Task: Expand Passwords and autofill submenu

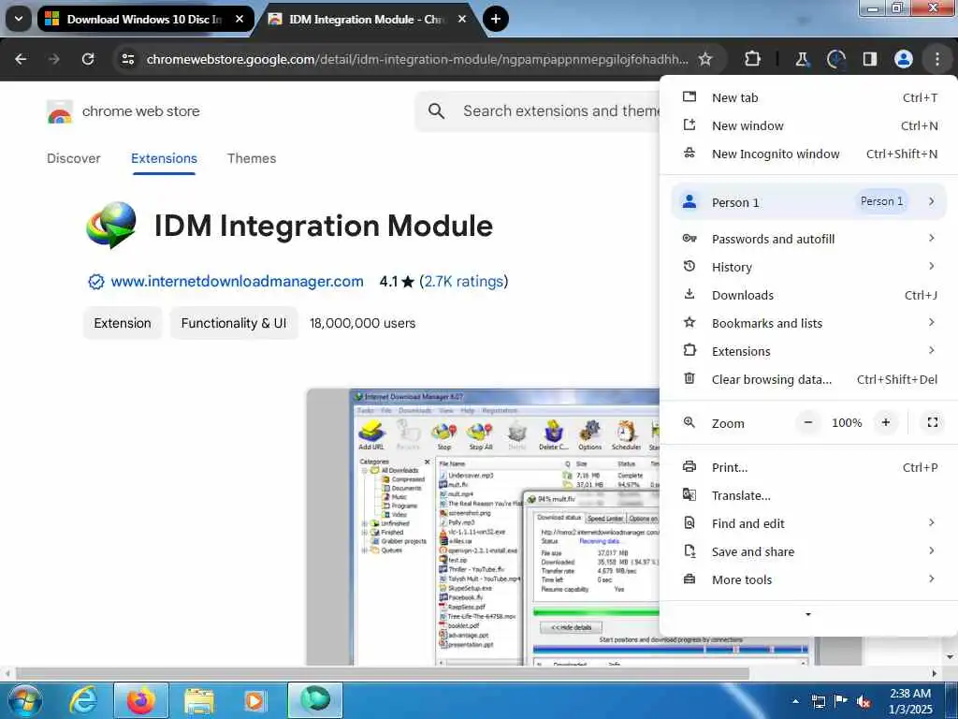Action: click(809, 239)
